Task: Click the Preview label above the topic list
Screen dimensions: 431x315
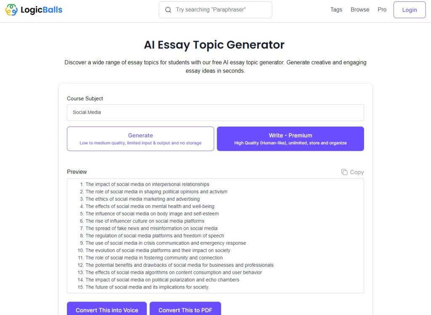Action: coord(77,172)
